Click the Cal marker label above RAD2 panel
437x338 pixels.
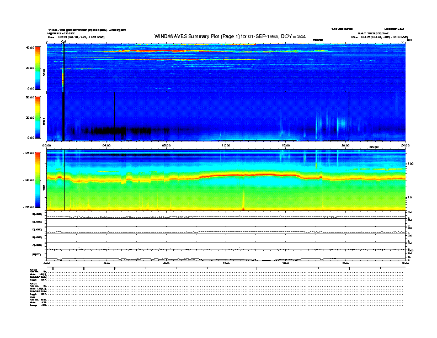pos(63,42)
